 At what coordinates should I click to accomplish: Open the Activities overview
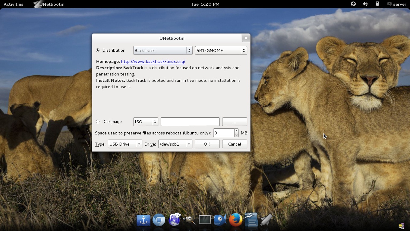13,4
